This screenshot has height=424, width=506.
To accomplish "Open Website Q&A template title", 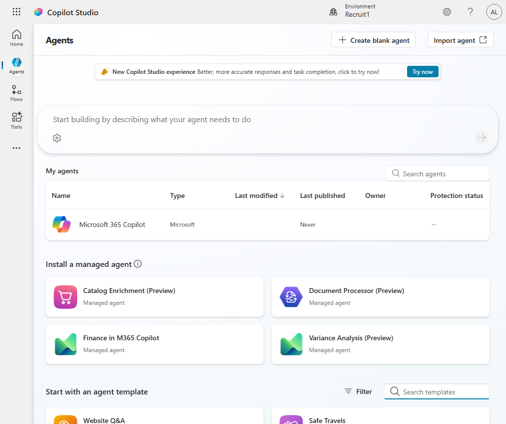I will coord(104,421).
